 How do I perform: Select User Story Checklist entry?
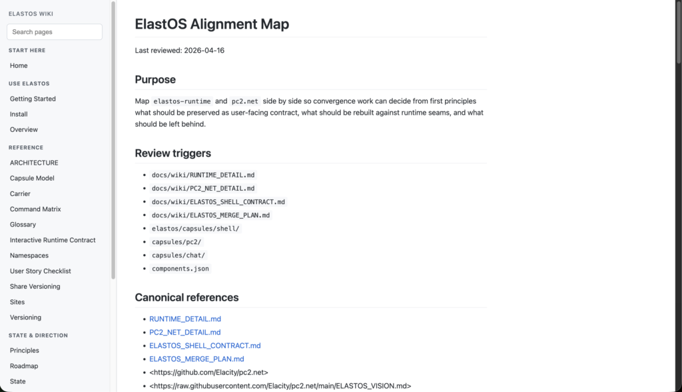[x=40, y=271]
